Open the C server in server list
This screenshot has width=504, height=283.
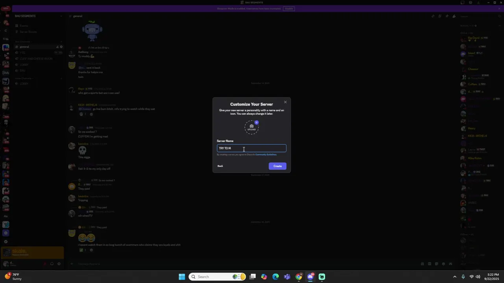6,31
